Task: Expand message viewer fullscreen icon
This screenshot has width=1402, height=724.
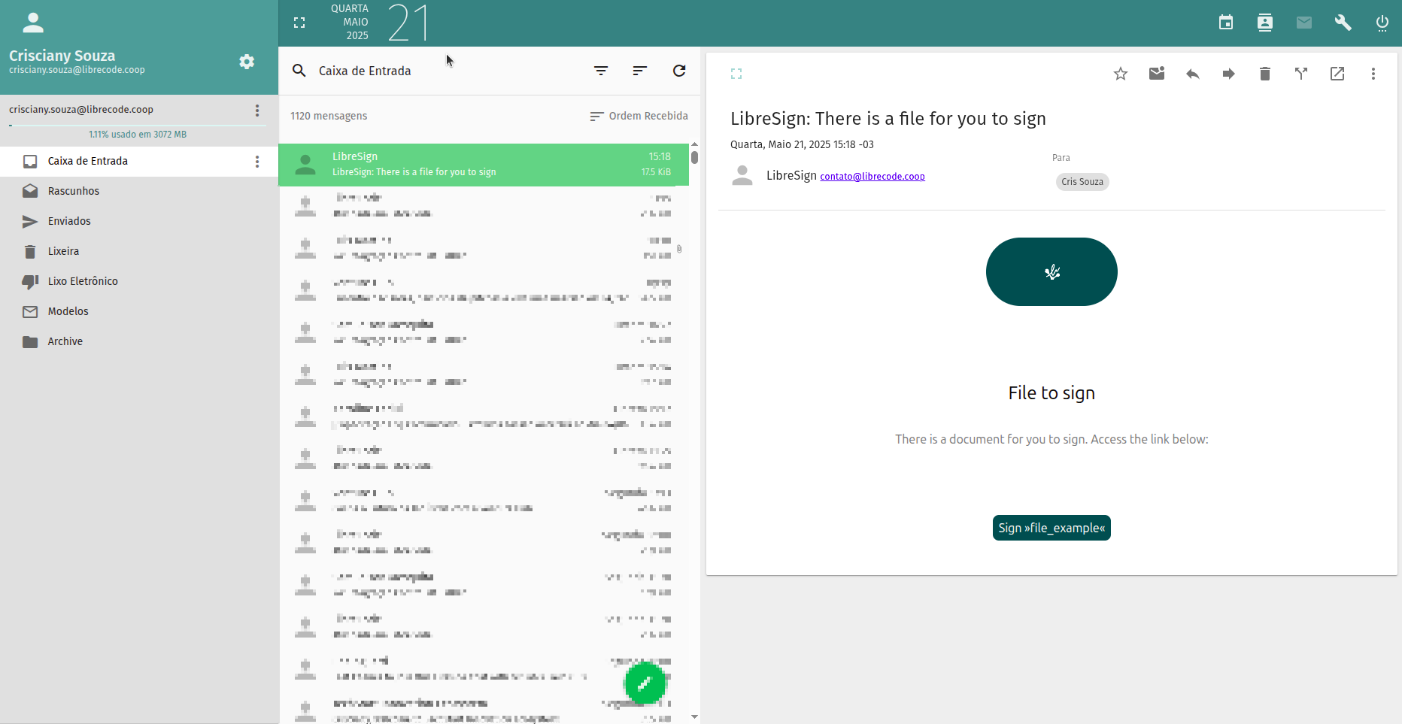Action: coord(736,74)
